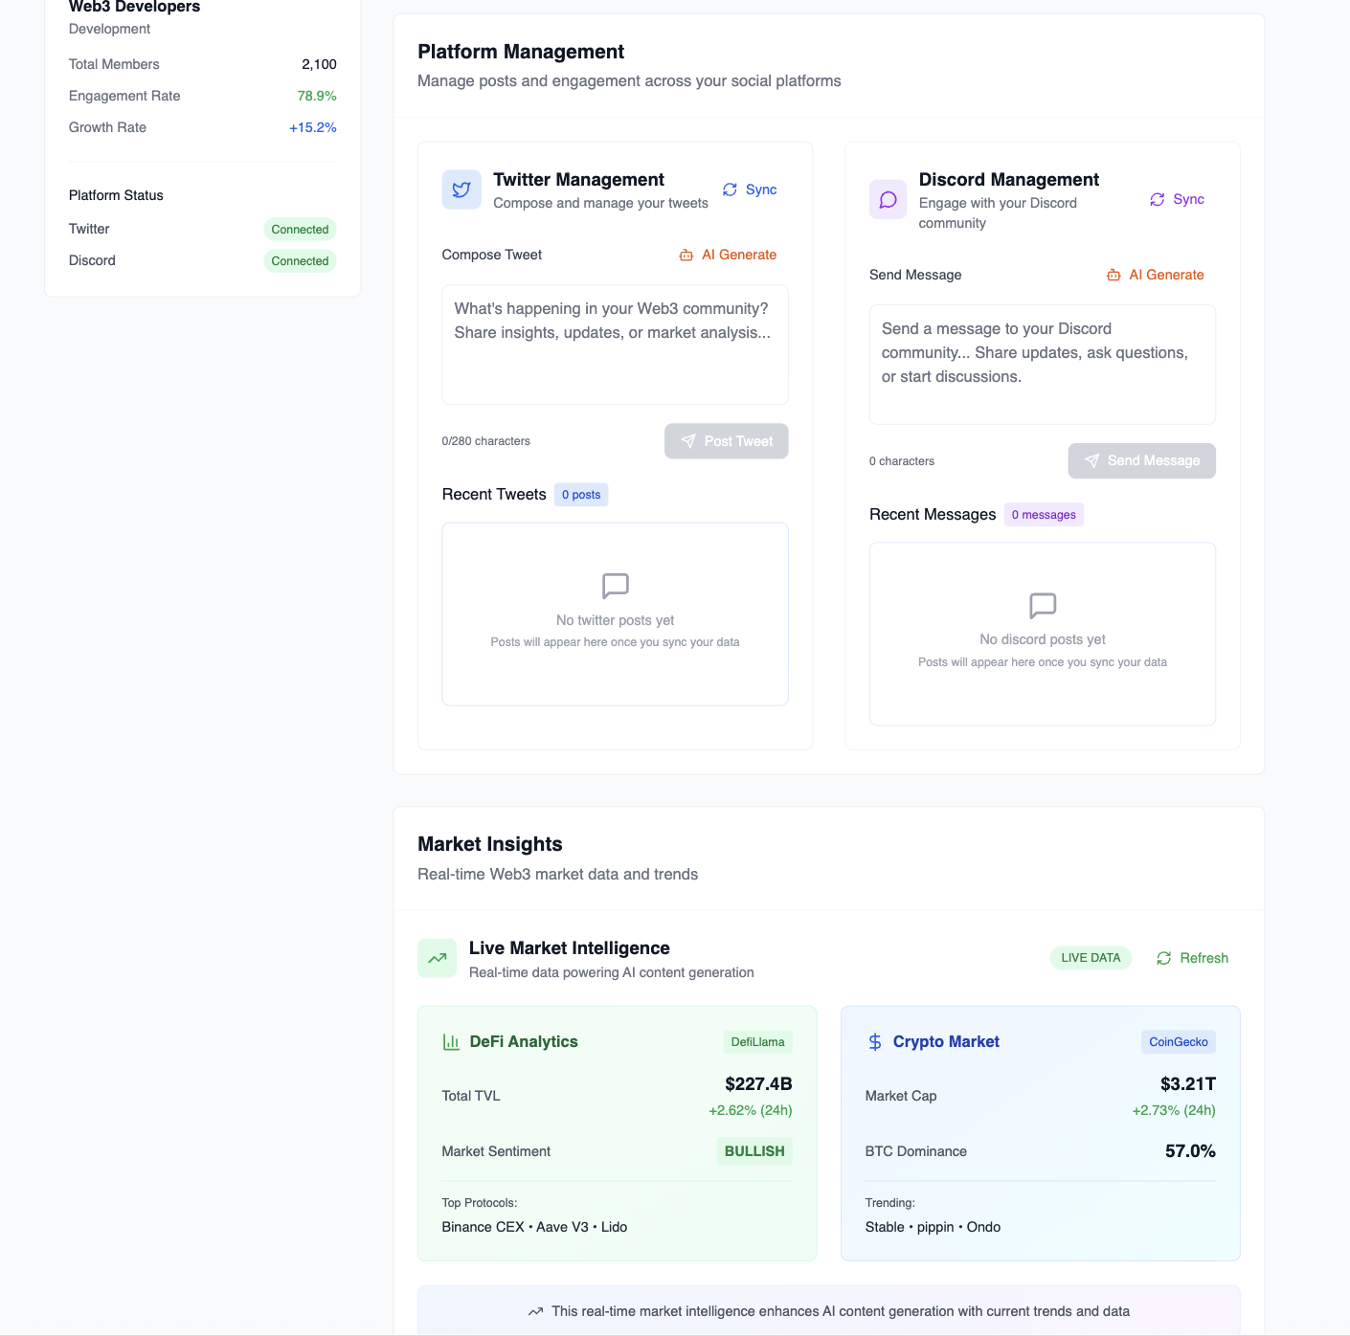Expand the Recent Messages counter badge
This screenshot has height=1336, width=1350.
1044,514
